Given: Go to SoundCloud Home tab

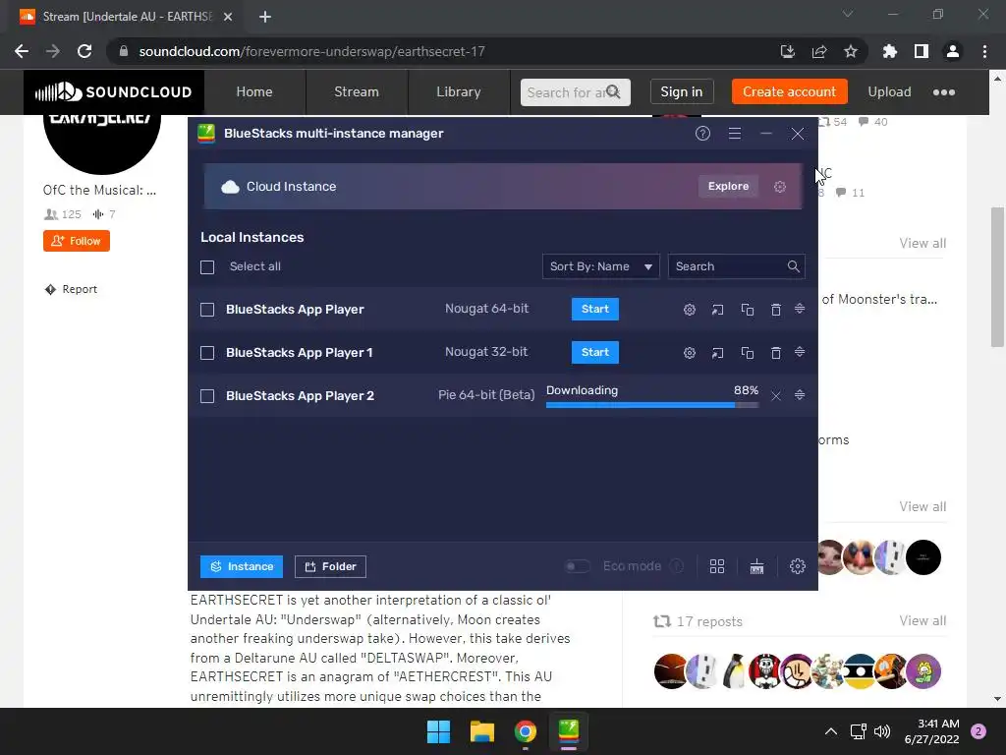Looking at the screenshot, I should click(254, 91).
